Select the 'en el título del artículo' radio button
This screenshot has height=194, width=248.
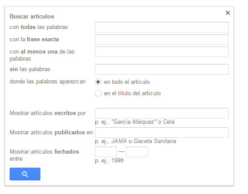coord(98,93)
